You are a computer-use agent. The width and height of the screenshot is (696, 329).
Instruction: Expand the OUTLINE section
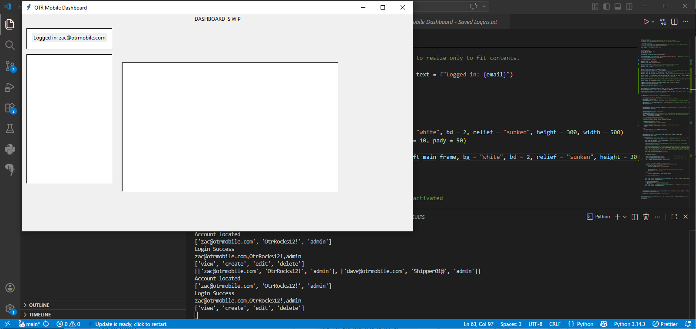[103, 305]
